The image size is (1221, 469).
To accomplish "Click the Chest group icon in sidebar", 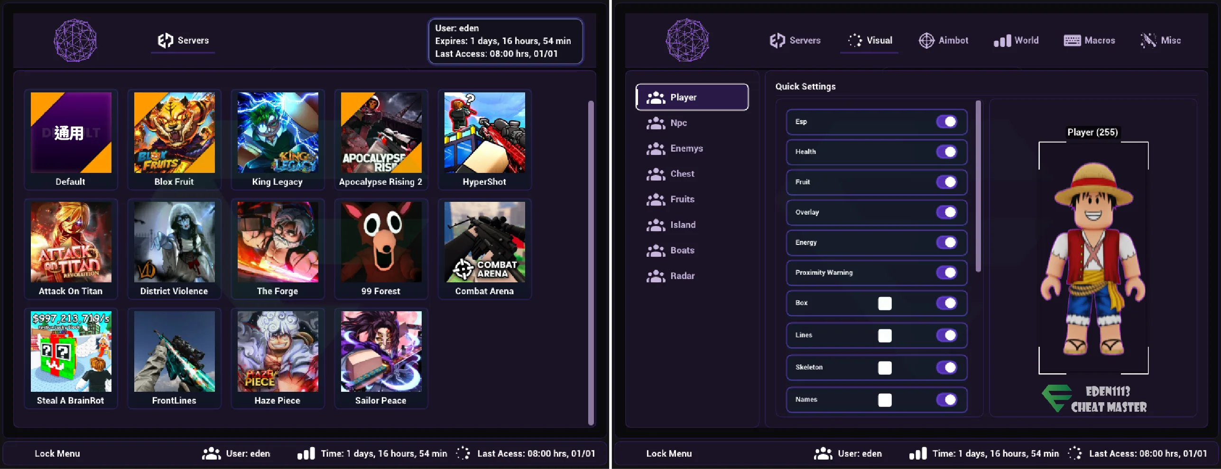I will 656,174.
